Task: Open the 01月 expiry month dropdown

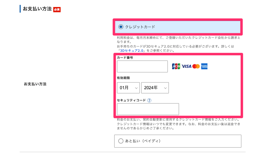Action: pos(128,88)
